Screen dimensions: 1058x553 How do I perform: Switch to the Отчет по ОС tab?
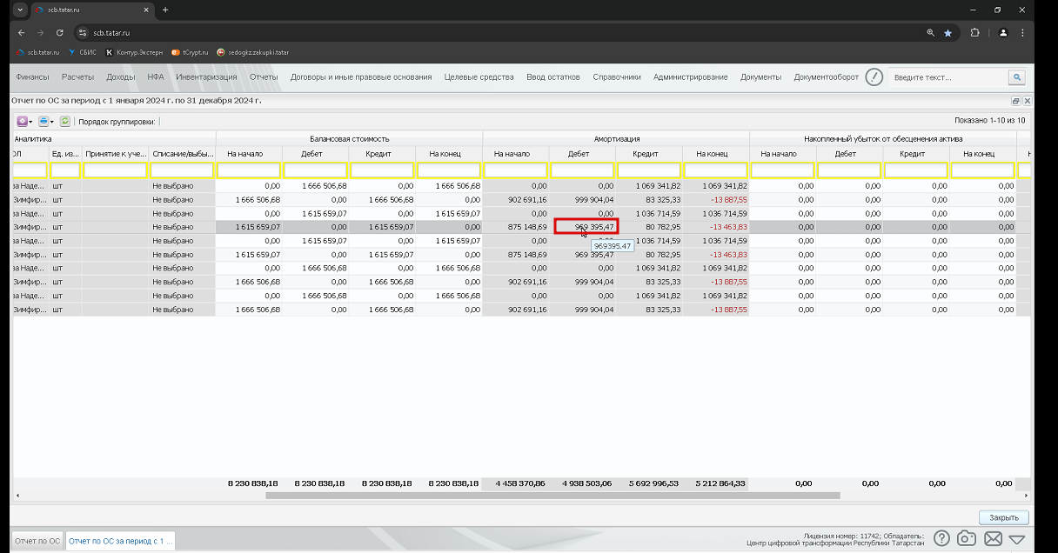click(37, 541)
